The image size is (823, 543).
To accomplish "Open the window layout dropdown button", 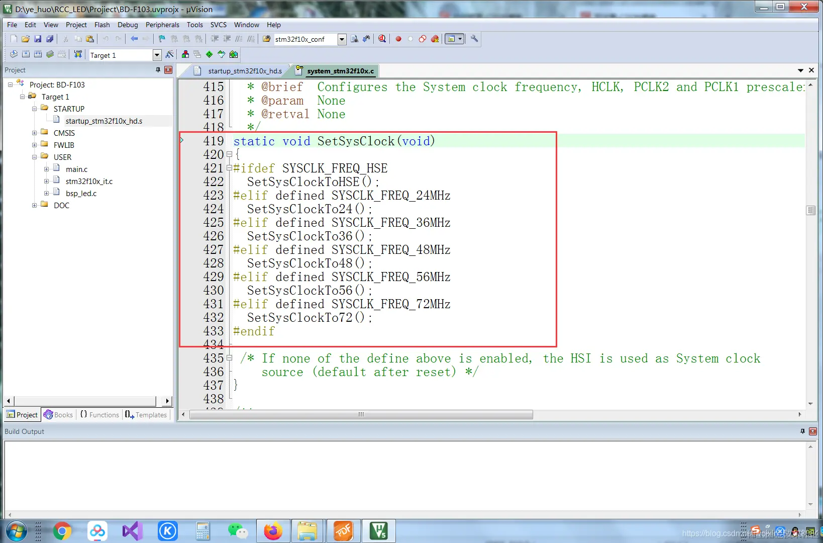I will pos(455,39).
